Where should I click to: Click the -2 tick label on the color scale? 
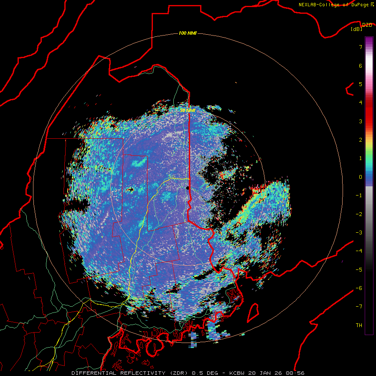[x=359, y=214]
